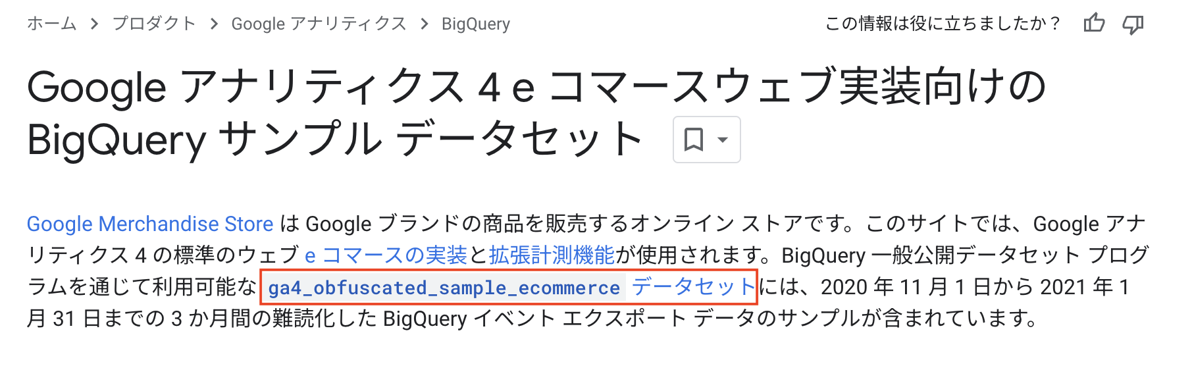Follow the e コマースの実装 link
1192x366 pixels.
386,255
